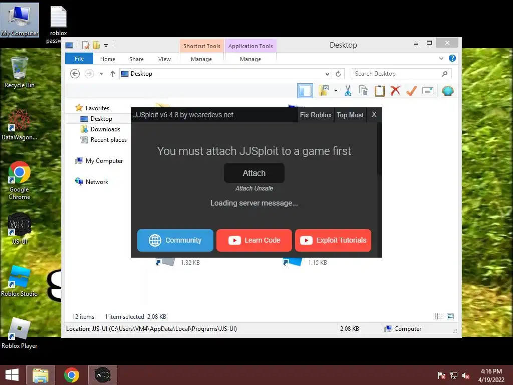
Task: Open the recent locations dropdown arrow
Action: point(101,74)
